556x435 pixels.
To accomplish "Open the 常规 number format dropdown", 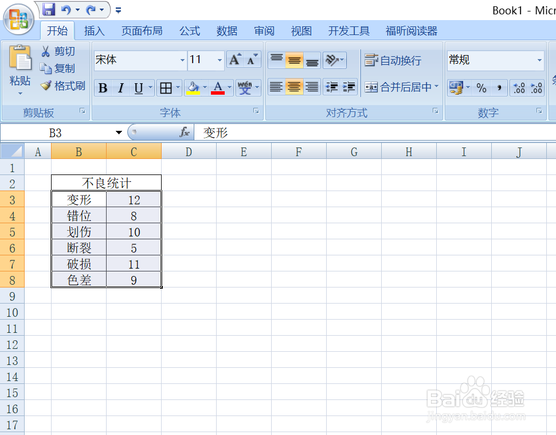I will (538, 60).
